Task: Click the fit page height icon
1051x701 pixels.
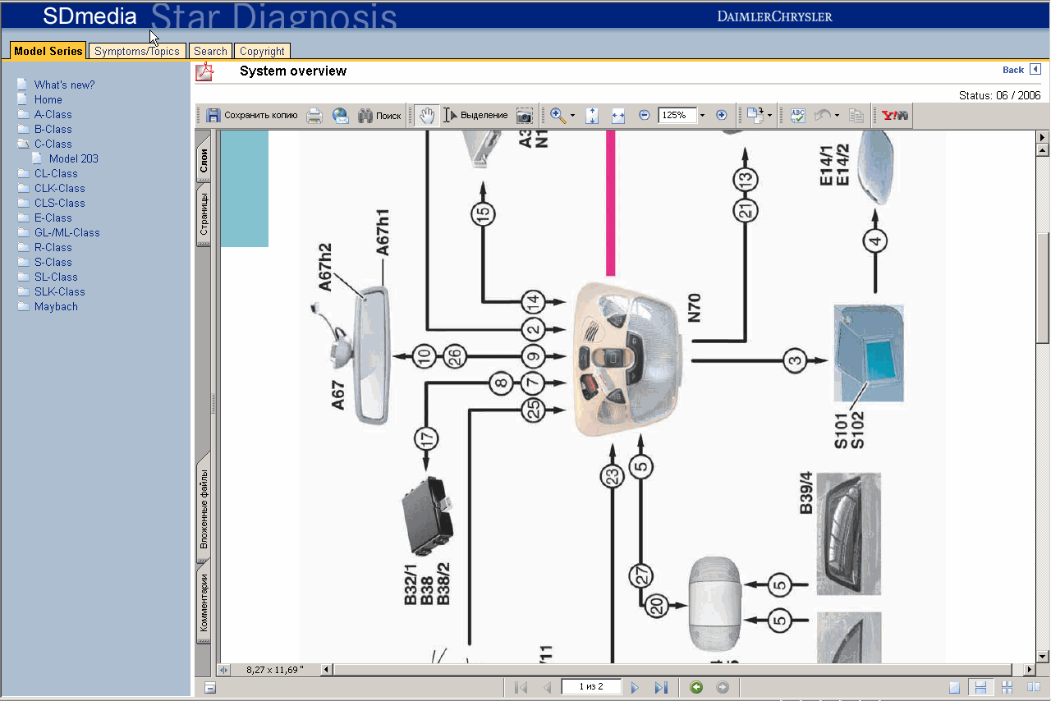Action: coord(592,116)
